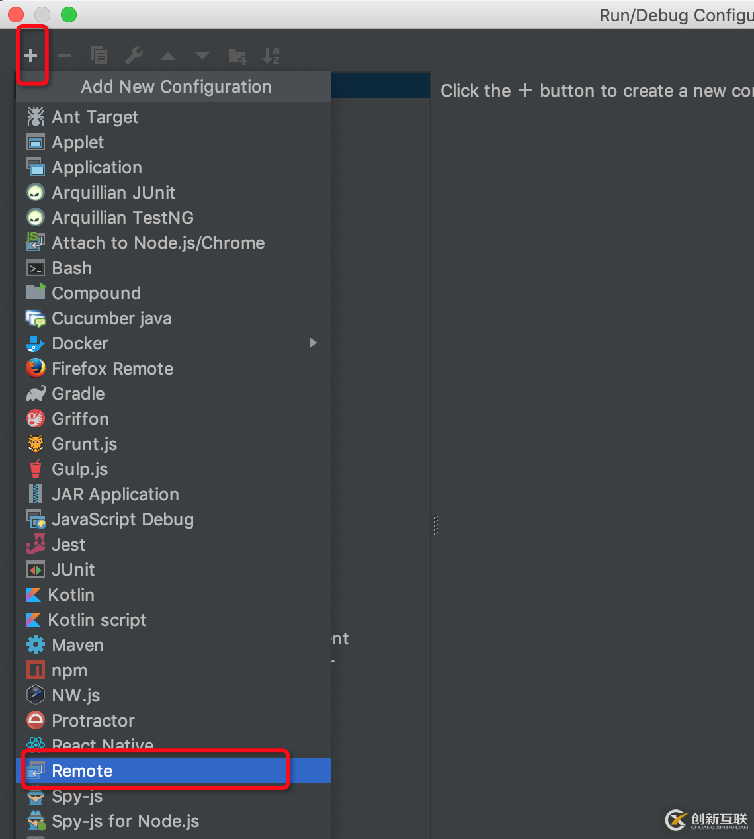Click the panel splitter drag handle

point(435,525)
